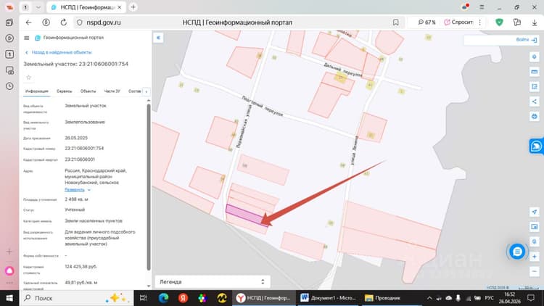The height and width of the screenshot is (306, 544).
Task: Bookmark this page
Action: click(395, 22)
